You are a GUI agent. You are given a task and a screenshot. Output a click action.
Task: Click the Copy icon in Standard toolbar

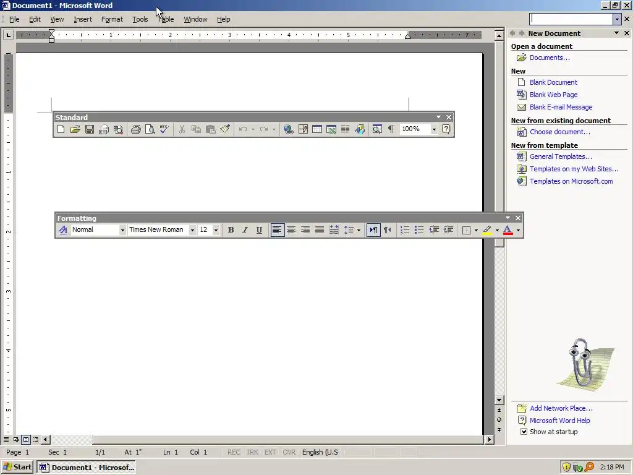[x=196, y=129]
